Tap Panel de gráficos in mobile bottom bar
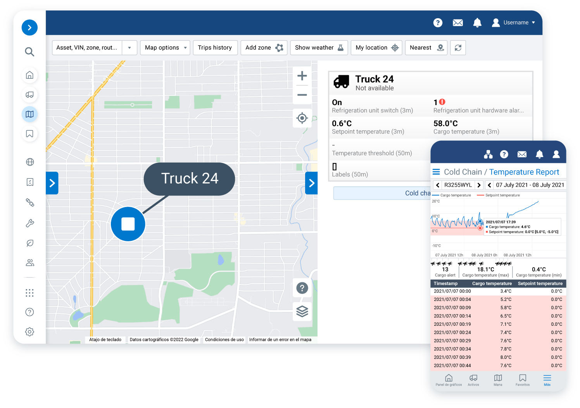The width and height of the screenshot is (580, 408). (449, 380)
